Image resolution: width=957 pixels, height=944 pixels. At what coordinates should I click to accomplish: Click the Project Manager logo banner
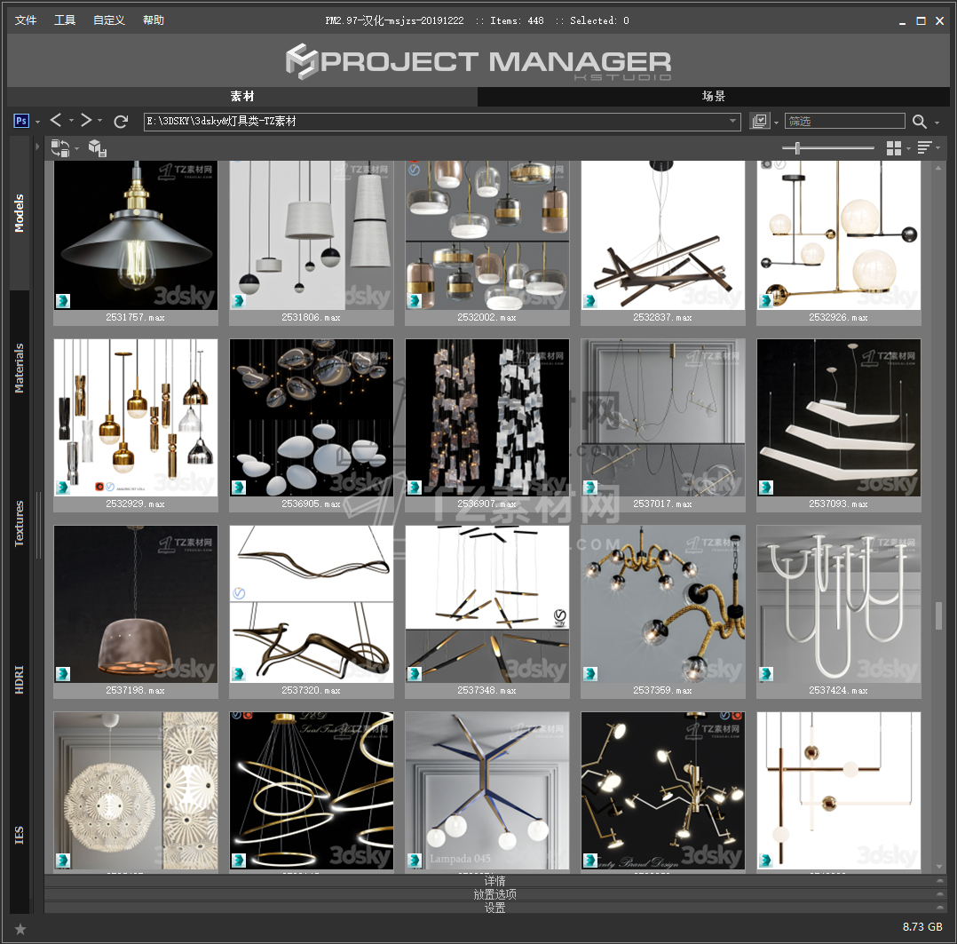point(478,61)
